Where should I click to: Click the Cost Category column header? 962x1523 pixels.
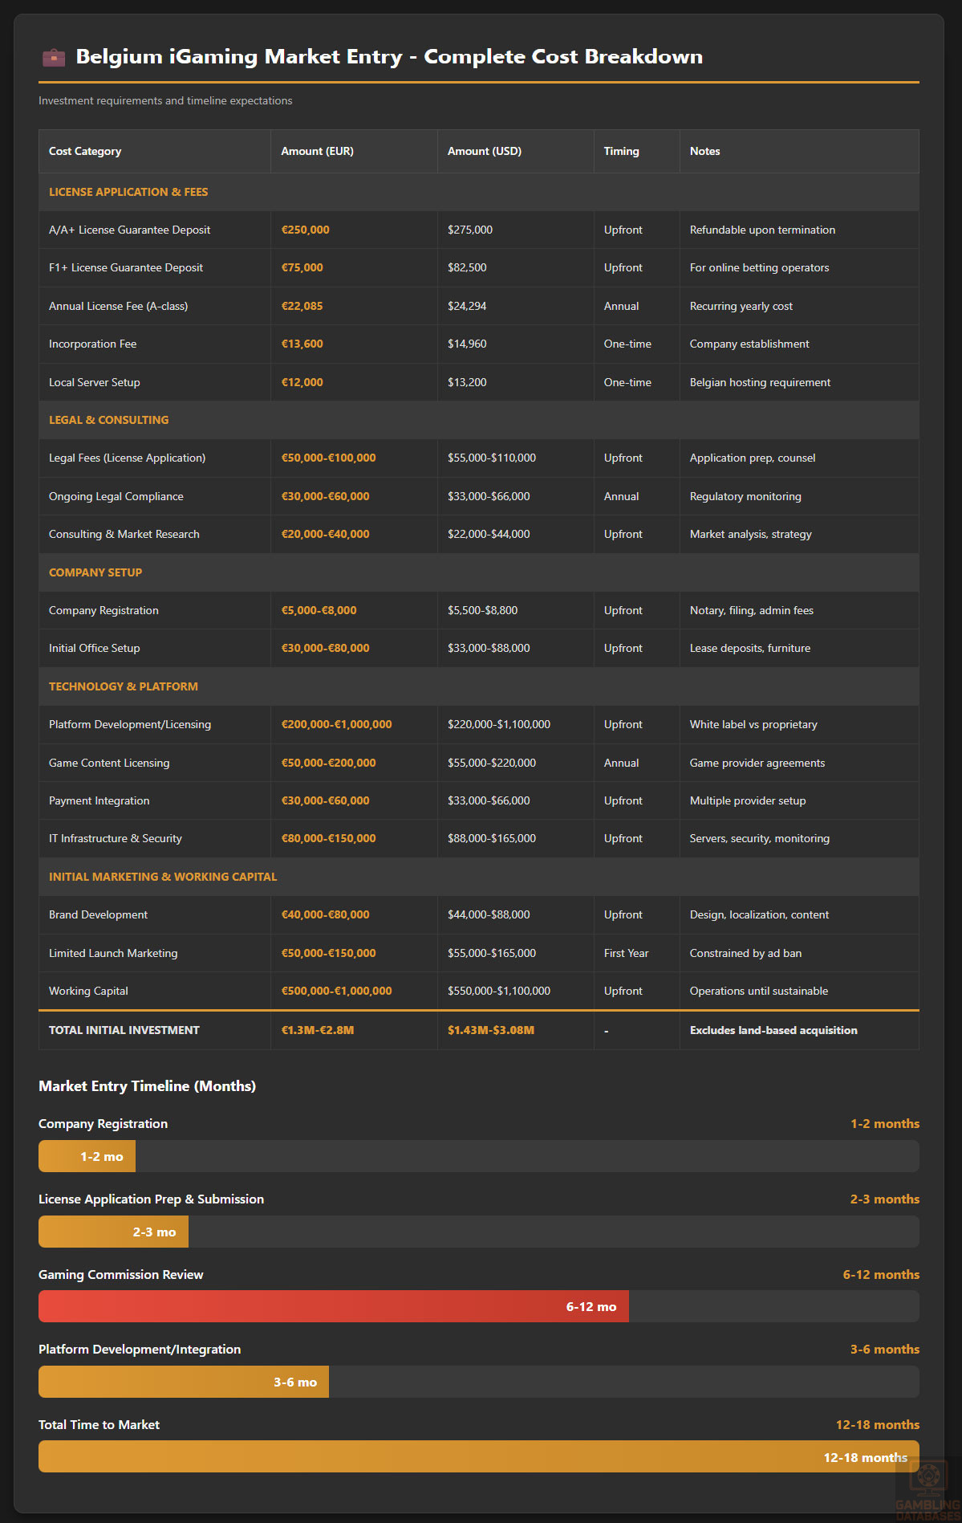tap(85, 151)
